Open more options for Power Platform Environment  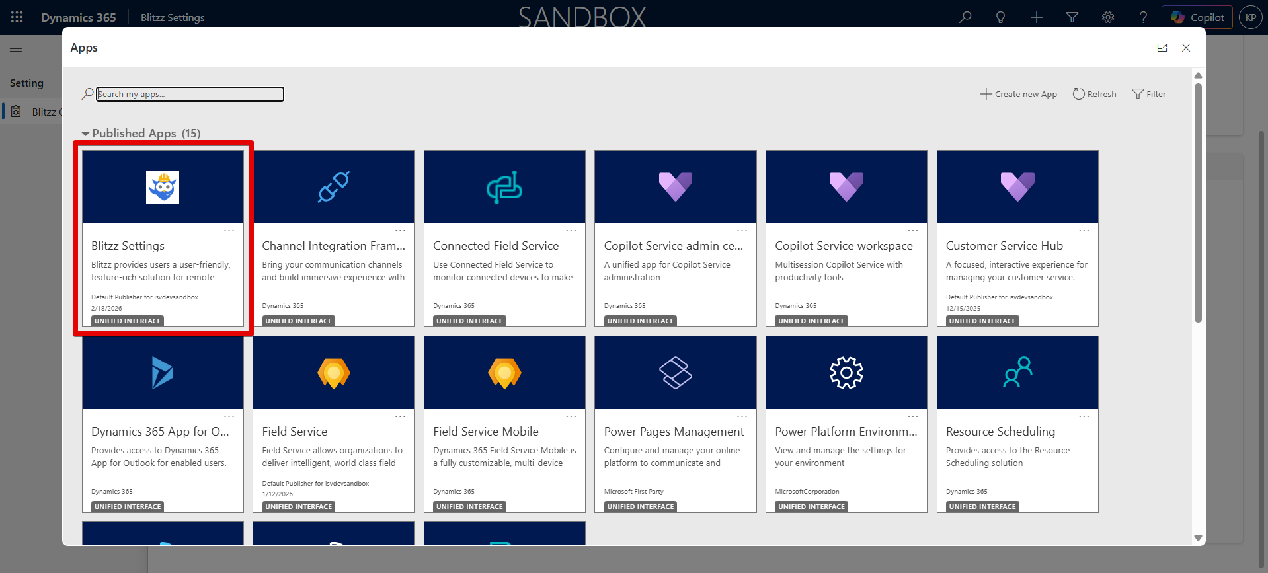click(x=913, y=416)
